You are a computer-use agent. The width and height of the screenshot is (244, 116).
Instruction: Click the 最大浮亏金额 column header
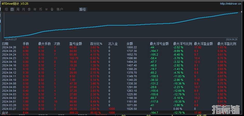pyautogui.click(x=159, y=44)
